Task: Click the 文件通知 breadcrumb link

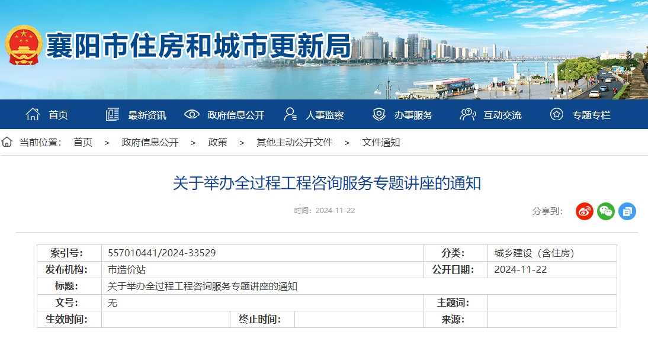Action: click(x=381, y=143)
